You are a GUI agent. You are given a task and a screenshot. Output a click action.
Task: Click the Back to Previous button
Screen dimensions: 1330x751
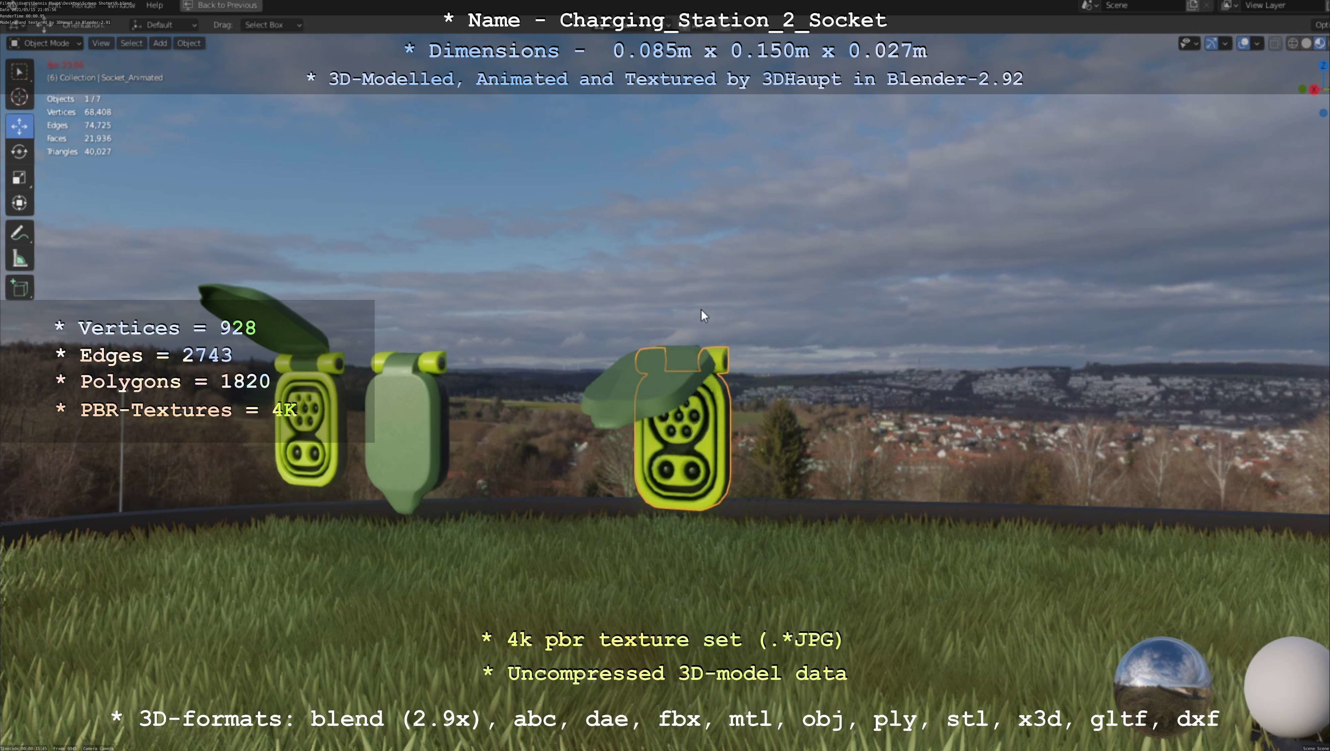pyautogui.click(x=221, y=5)
